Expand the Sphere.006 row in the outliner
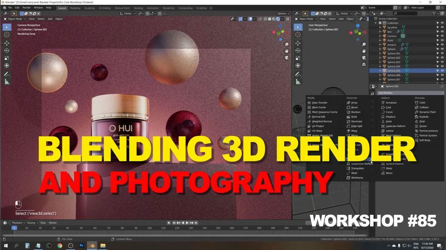Screen dimensions: 446x250 [x=380, y=75]
